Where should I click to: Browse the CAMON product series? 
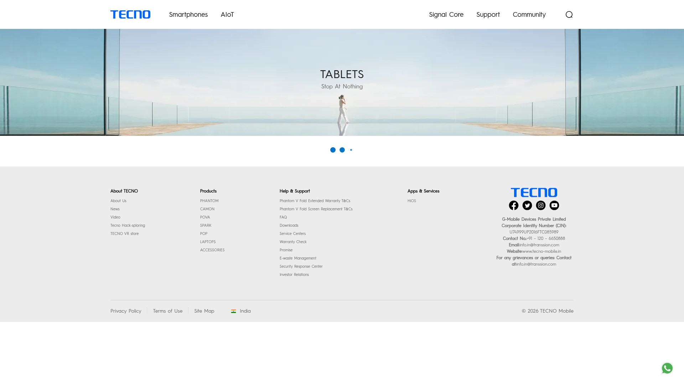(207, 209)
